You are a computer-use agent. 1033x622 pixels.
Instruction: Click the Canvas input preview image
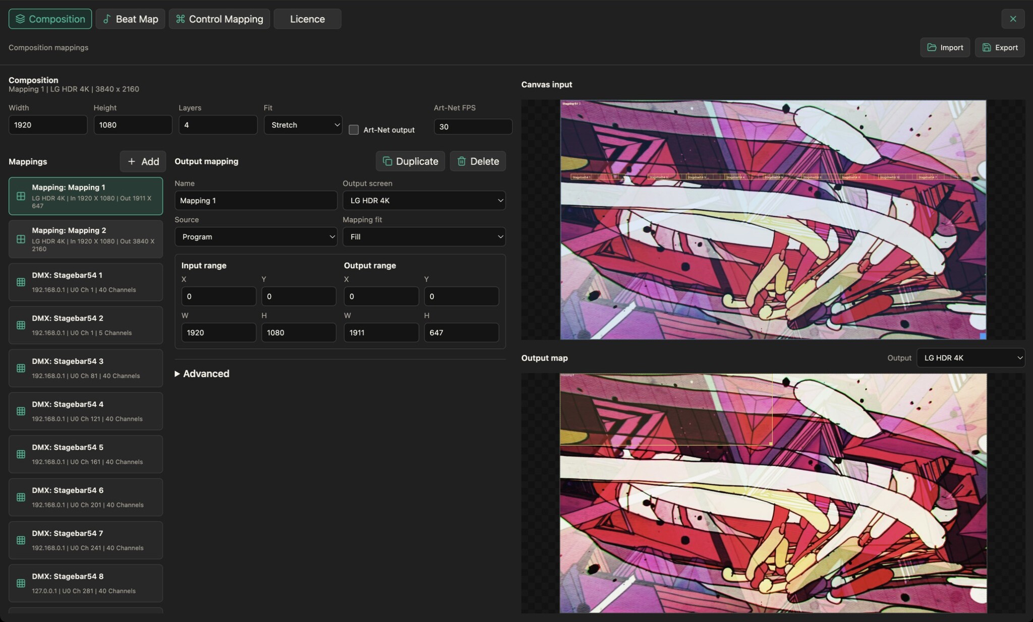coord(773,220)
